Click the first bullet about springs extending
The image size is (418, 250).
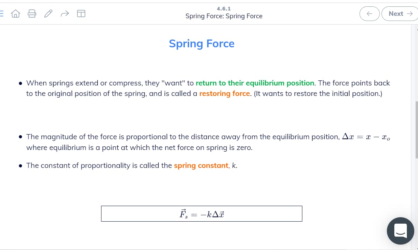(x=204, y=88)
